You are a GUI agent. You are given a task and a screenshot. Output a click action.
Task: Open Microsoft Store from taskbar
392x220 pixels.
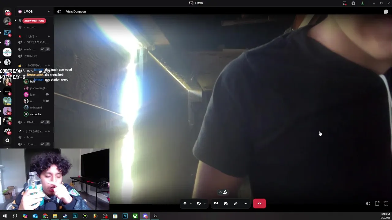click(115, 216)
